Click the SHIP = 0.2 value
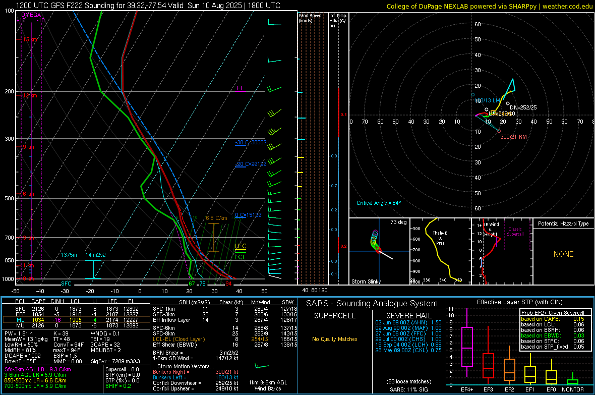The height and width of the screenshot is (395, 595). tap(118, 386)
